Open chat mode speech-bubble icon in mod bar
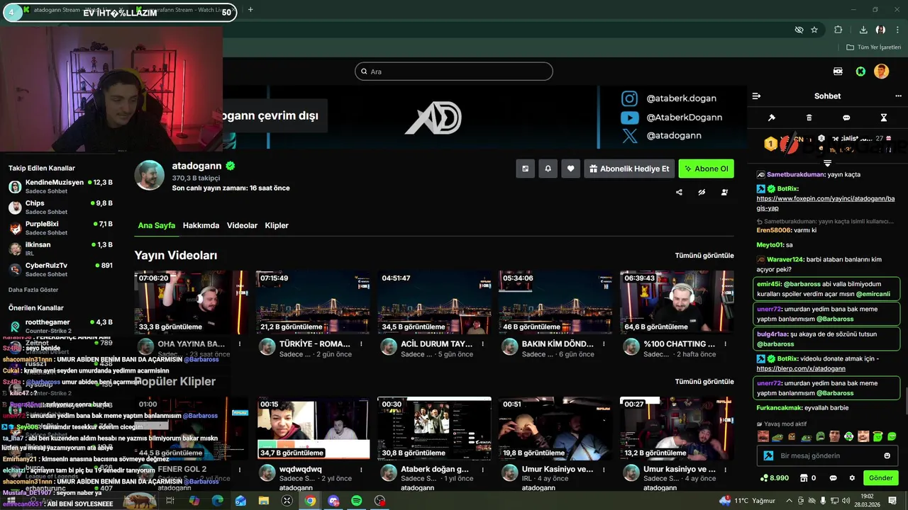 click(x=846, y=118)
